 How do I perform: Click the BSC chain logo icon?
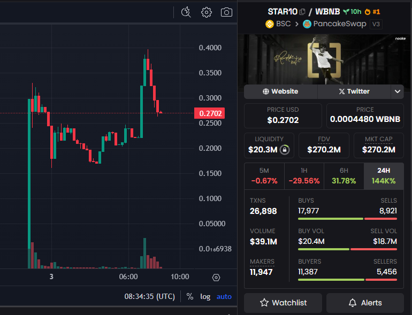[x=269, y=24]
